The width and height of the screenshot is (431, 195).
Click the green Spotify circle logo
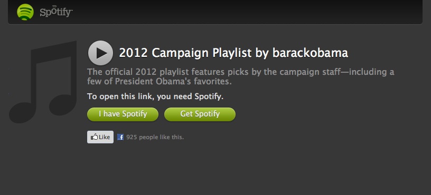[x=25, y=12]
